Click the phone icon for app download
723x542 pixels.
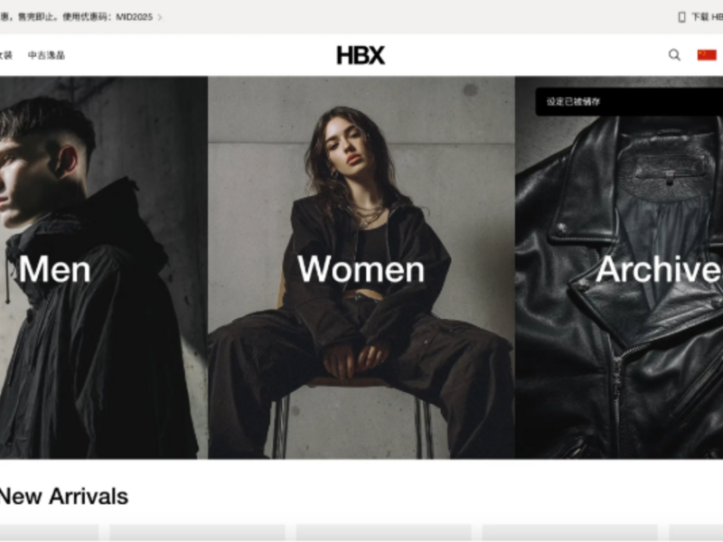tap(681, 17)
